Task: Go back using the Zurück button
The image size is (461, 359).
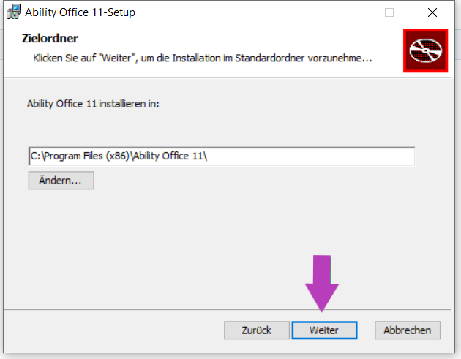Action: (257, 330)
